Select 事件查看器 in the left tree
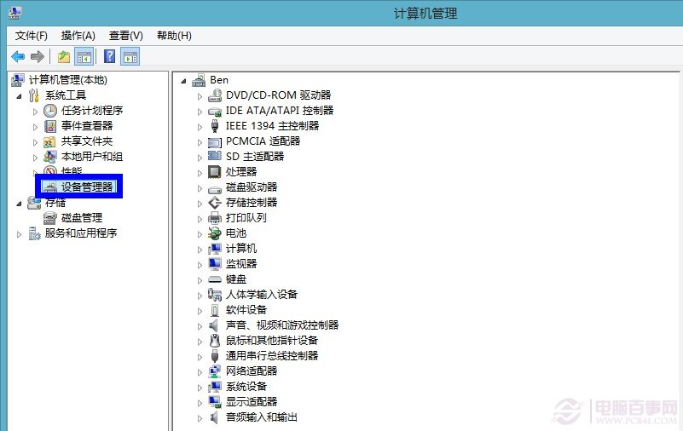The image size is (683, 431). click(x=86, y=126)
